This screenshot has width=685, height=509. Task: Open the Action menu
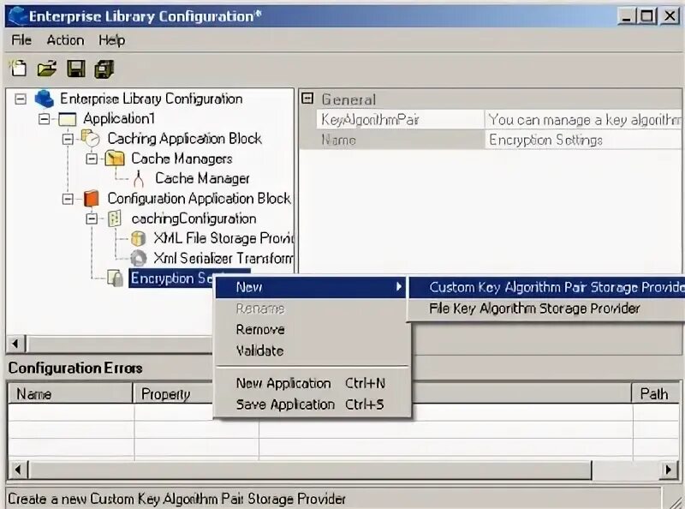click(x=66, y=40)
